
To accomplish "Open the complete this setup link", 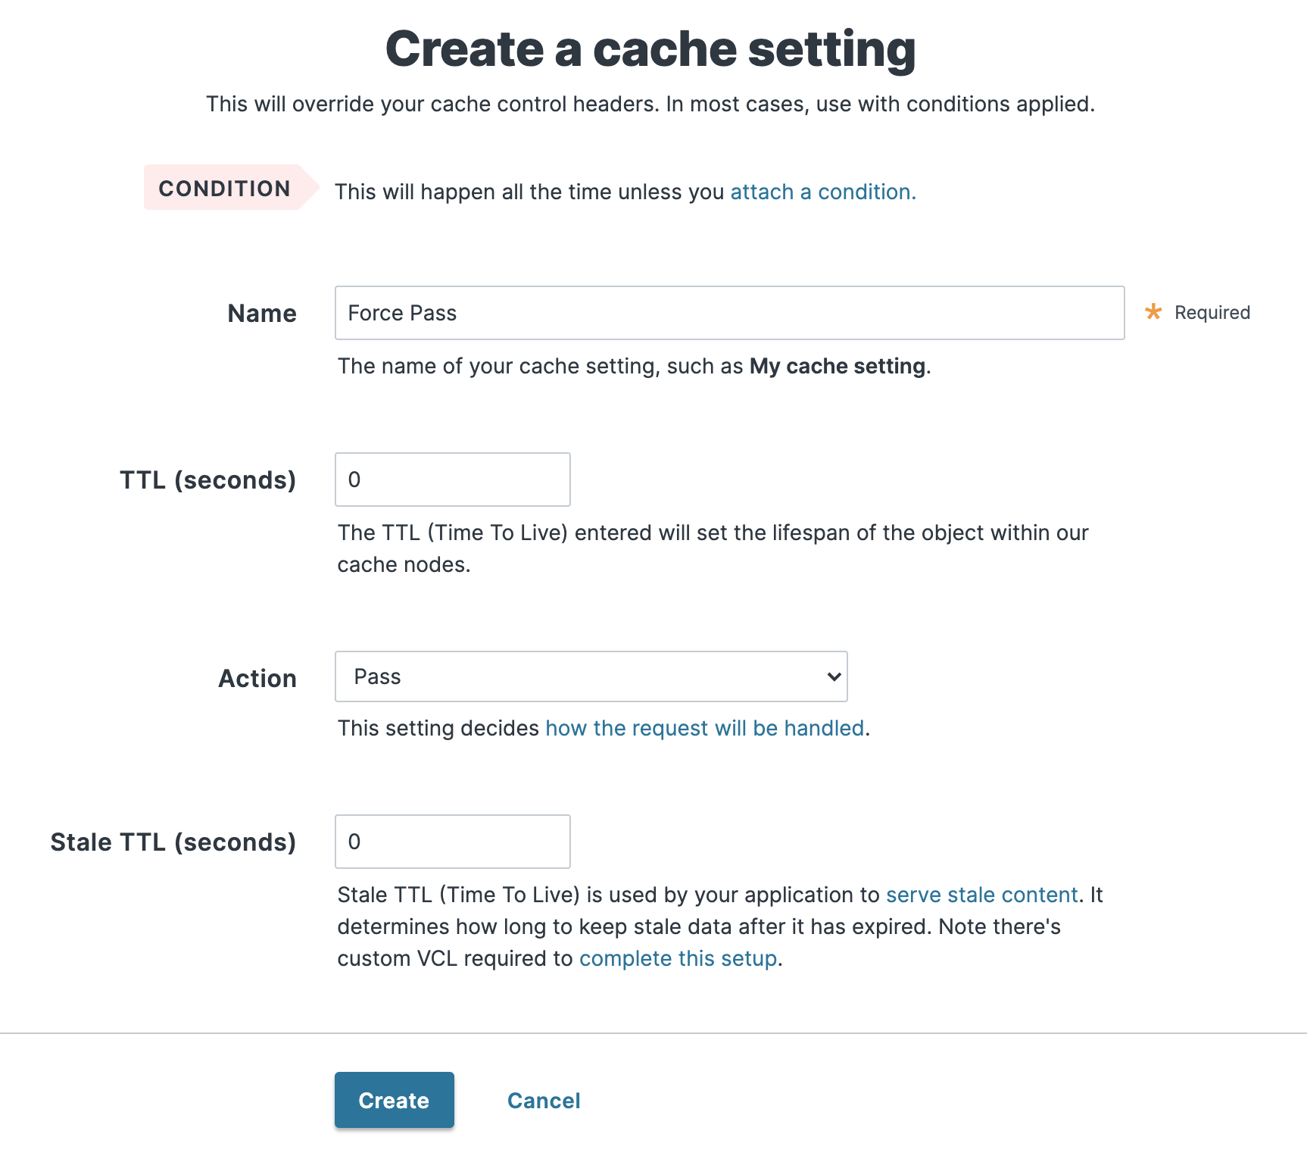I will pos(678,958).
